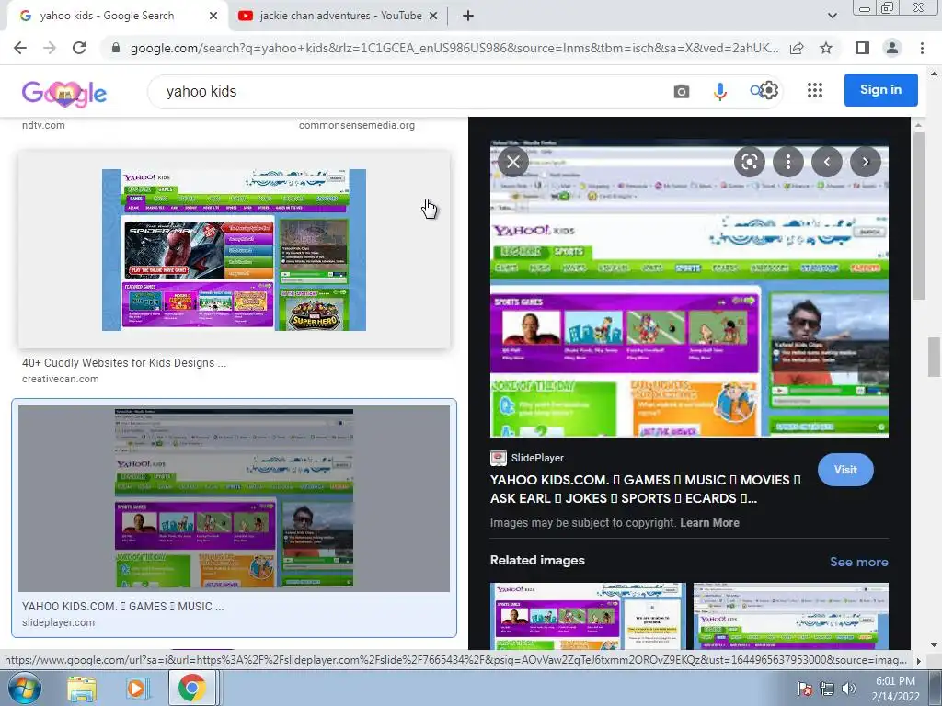This screenshot has width=942, height=706.
Task: Open the volume tray icon
Action: [848, 689]
